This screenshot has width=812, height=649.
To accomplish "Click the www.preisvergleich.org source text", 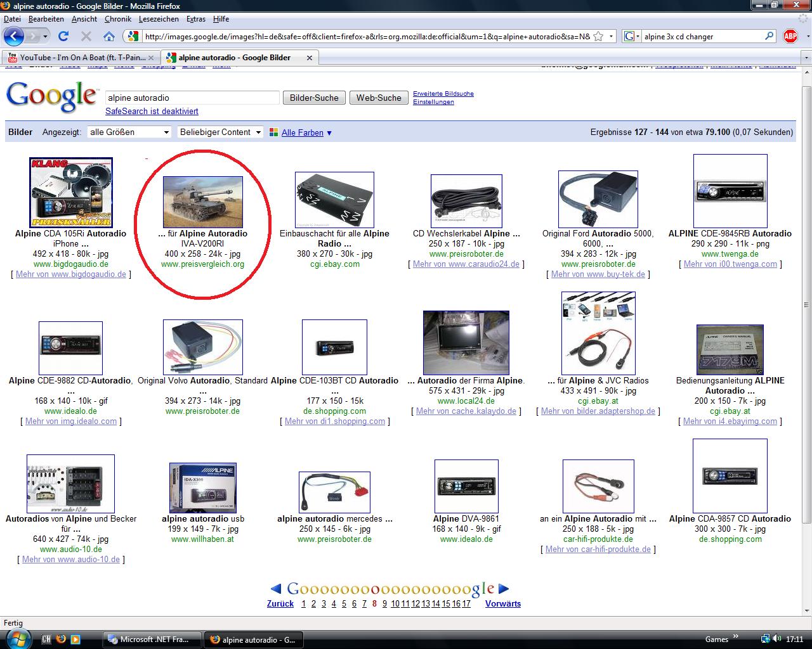I will click(203, 264).
